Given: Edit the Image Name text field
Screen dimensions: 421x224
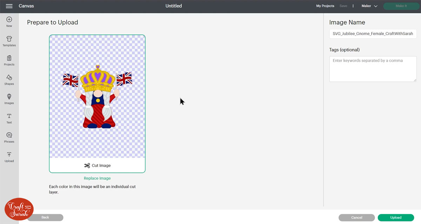Looking at the screenshot, I should (x=373, y=34).
